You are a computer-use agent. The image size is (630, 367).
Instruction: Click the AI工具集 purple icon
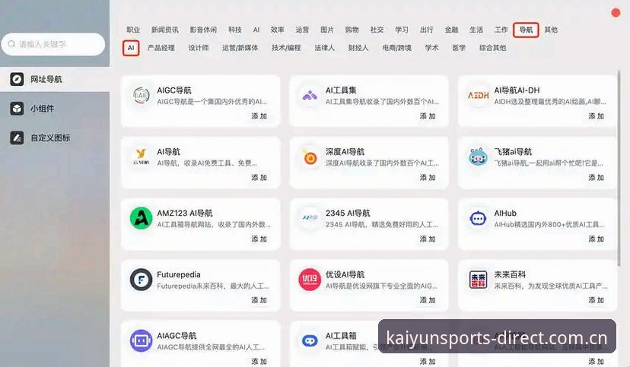pyautogui.click(x=310, y=96)
